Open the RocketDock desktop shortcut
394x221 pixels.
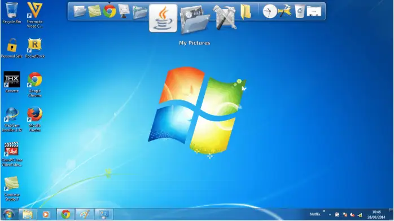pos(34,48)
